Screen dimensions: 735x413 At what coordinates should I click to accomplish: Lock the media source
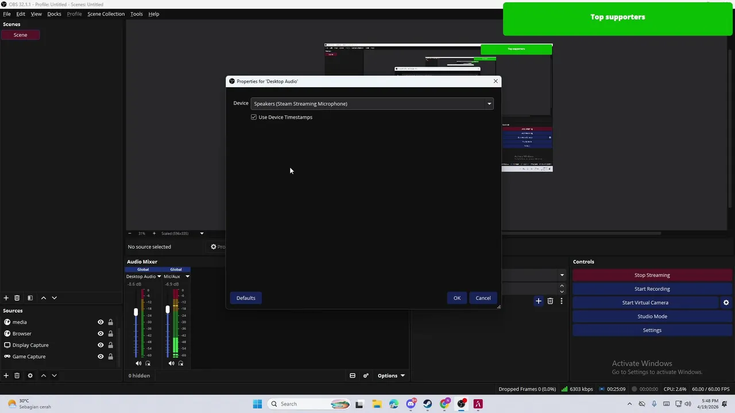point(110,322)
